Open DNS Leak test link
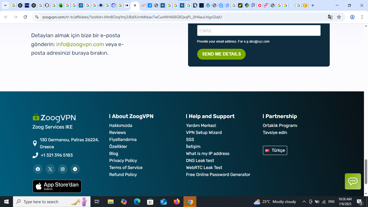The width and height of the screenshot is (368, 207). (x=200, y=161)
